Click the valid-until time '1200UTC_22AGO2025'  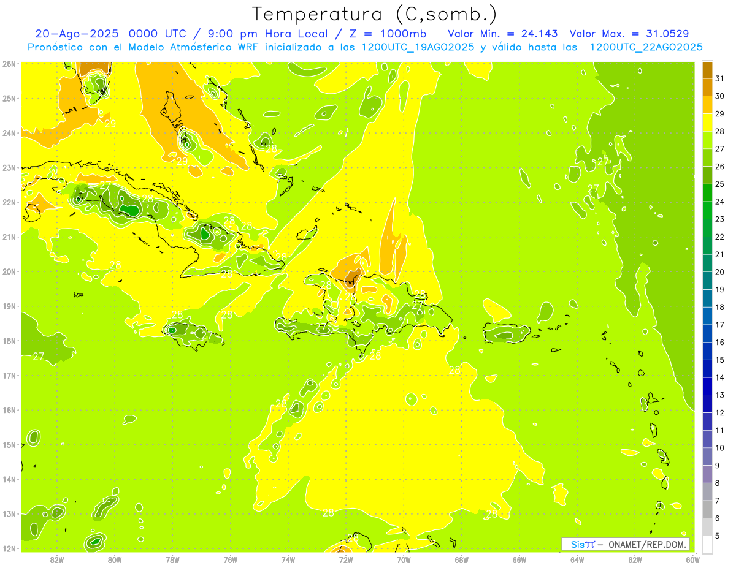(646, 47)
